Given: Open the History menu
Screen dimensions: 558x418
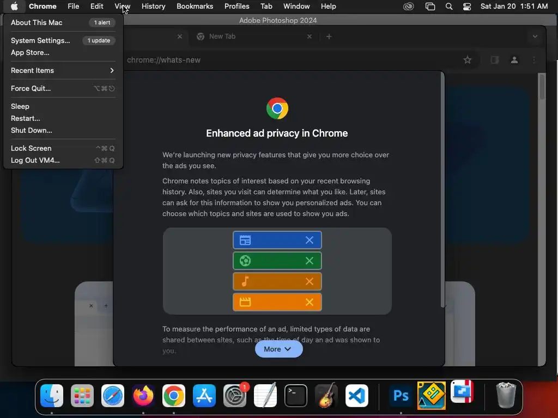Looking at the screenshot, I should coord(153,6).
